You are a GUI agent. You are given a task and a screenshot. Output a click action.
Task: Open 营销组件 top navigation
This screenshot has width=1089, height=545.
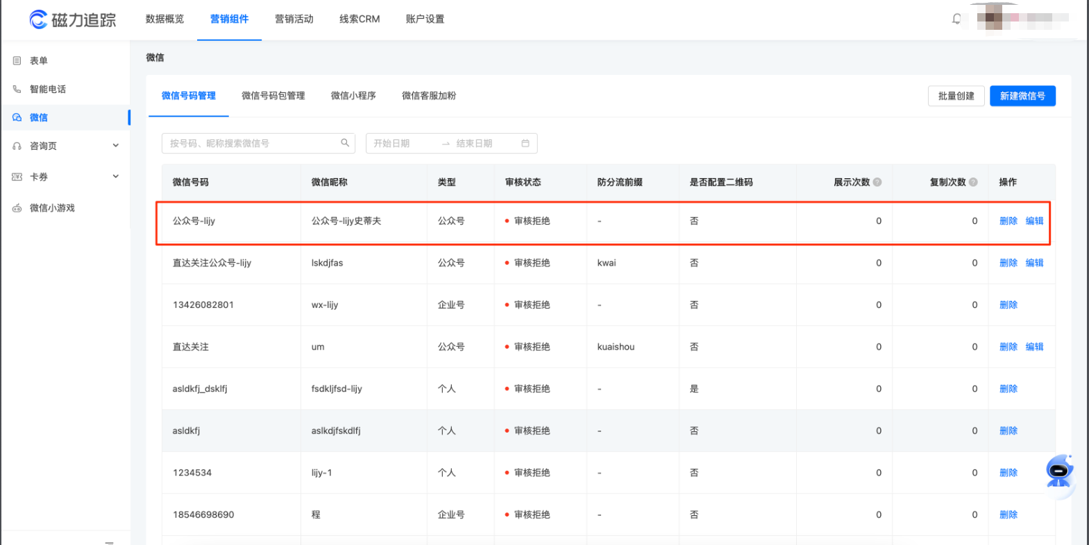(x=229, y=19)
